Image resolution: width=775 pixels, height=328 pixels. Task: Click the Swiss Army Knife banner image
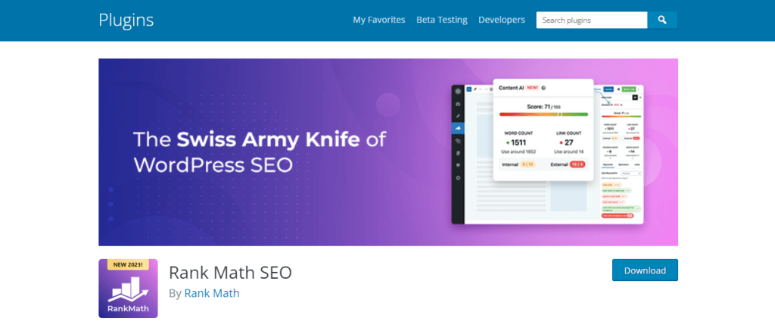(x=388, y=152)
